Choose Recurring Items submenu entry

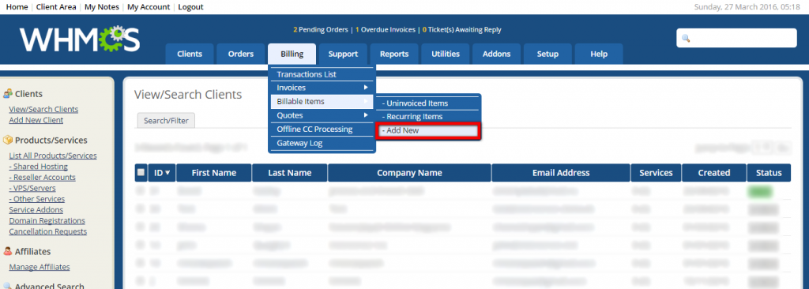428,117
